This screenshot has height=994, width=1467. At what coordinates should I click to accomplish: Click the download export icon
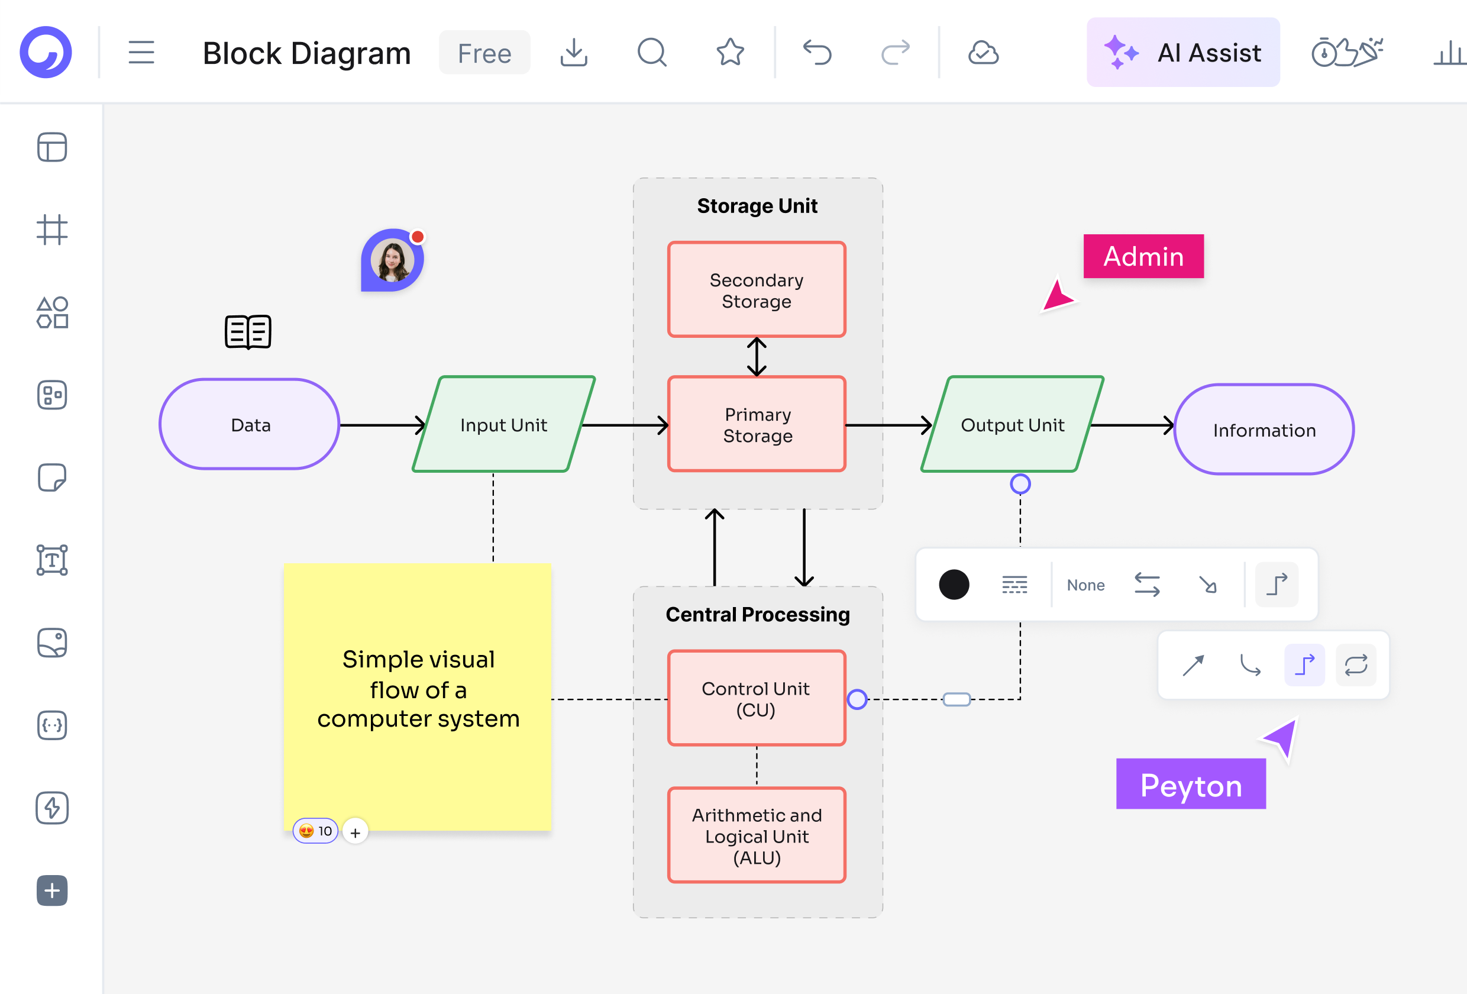(x=574, y=53)
